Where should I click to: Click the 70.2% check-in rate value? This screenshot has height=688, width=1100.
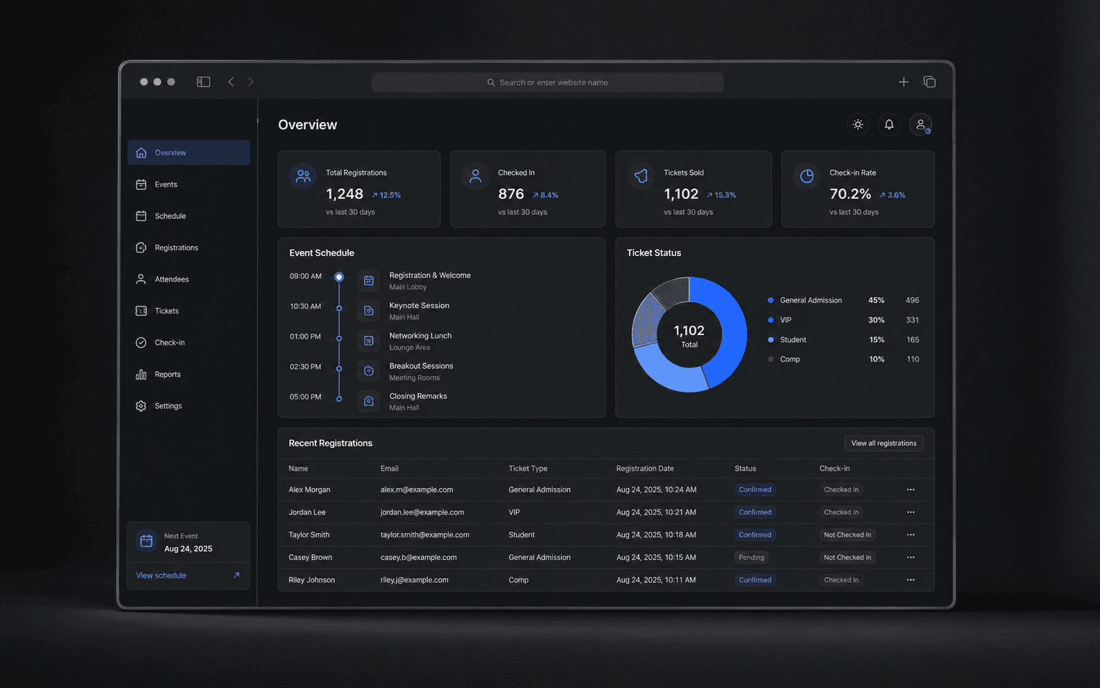click(850, 194)
